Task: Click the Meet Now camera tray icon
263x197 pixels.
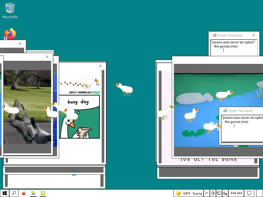Action: point(213,193)
